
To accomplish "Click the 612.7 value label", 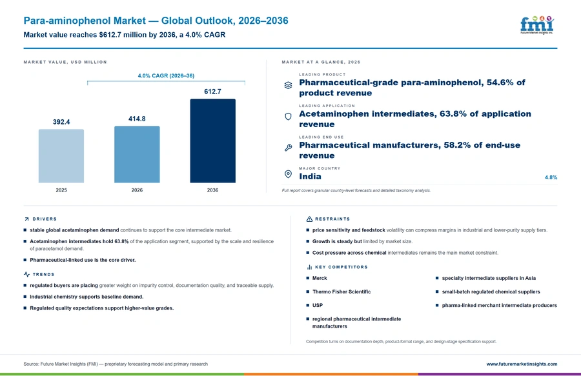I will pos(212,92).
